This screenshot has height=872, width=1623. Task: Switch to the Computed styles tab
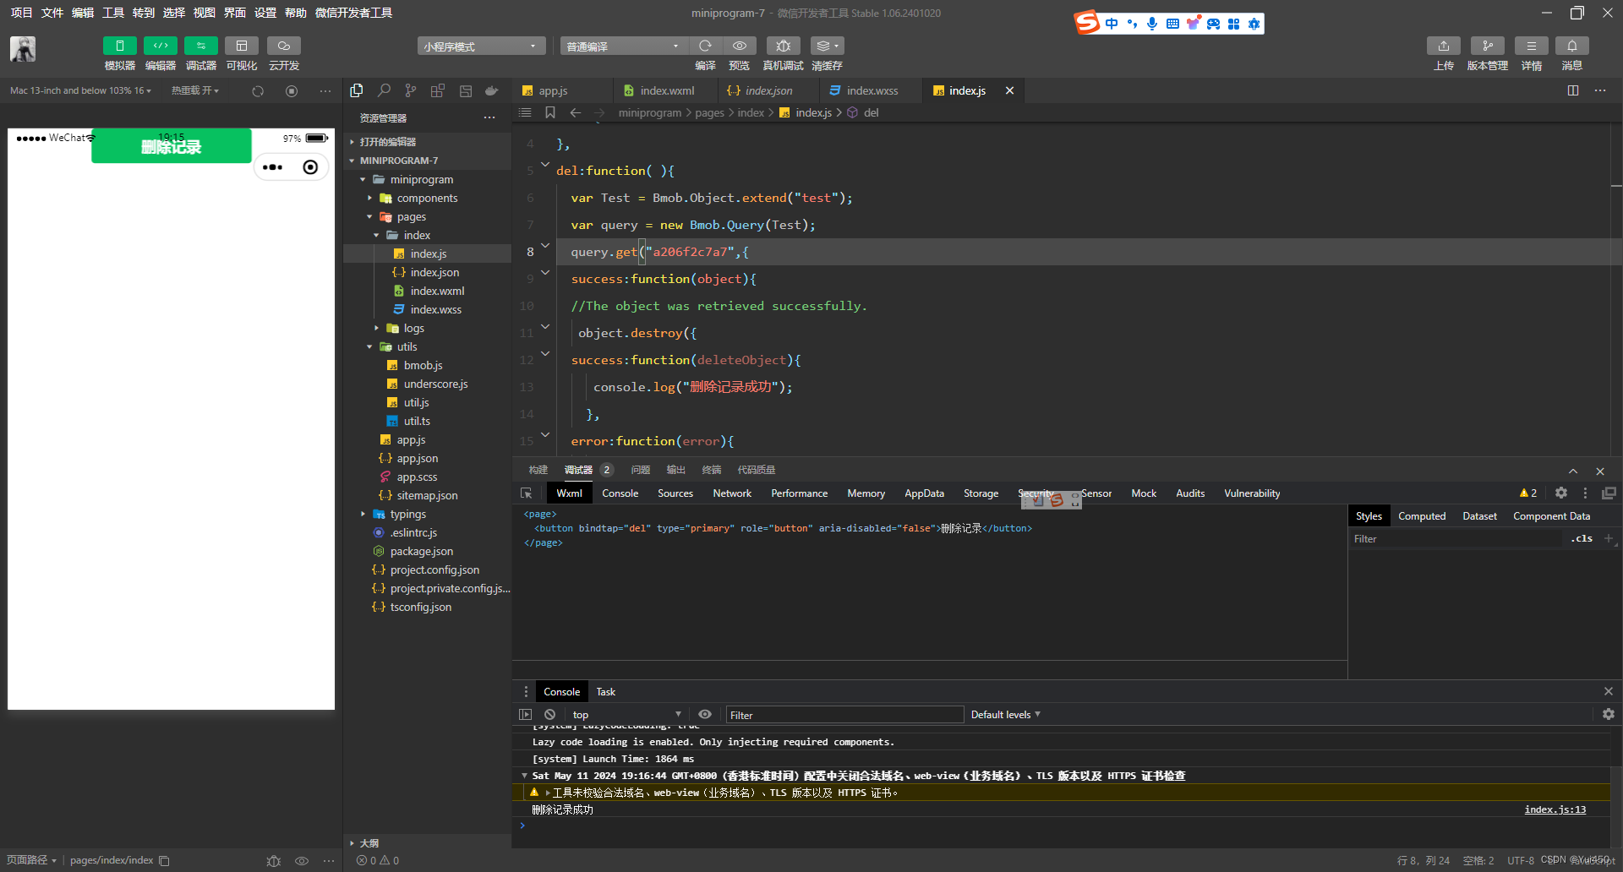tap(1422, 516)
